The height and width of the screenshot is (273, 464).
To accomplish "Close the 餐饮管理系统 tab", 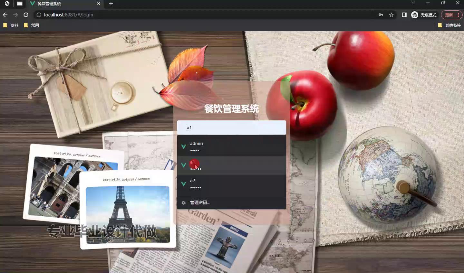I will (99, 4).
